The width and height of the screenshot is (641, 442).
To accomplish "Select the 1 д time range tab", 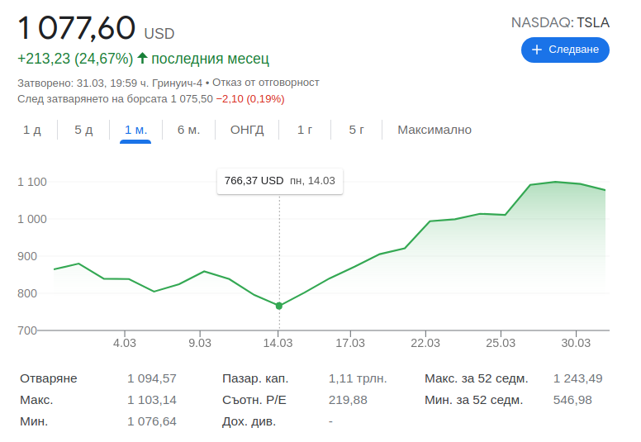I will click(x=32, y=130).
